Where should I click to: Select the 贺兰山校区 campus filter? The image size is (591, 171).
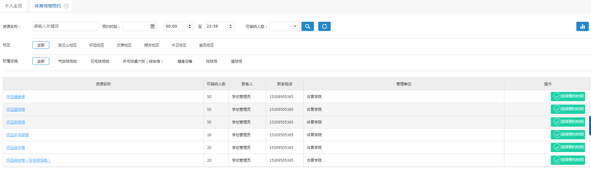[x=67, y=45]
